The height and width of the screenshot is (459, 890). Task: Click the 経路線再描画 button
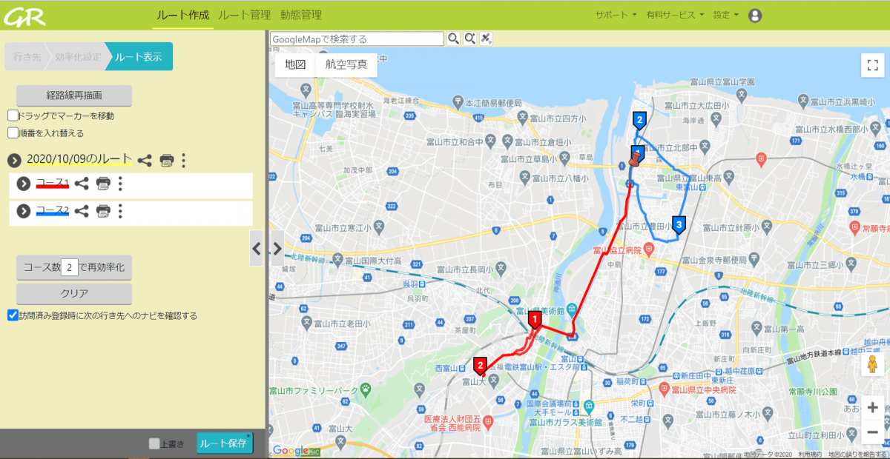[73, 96]
